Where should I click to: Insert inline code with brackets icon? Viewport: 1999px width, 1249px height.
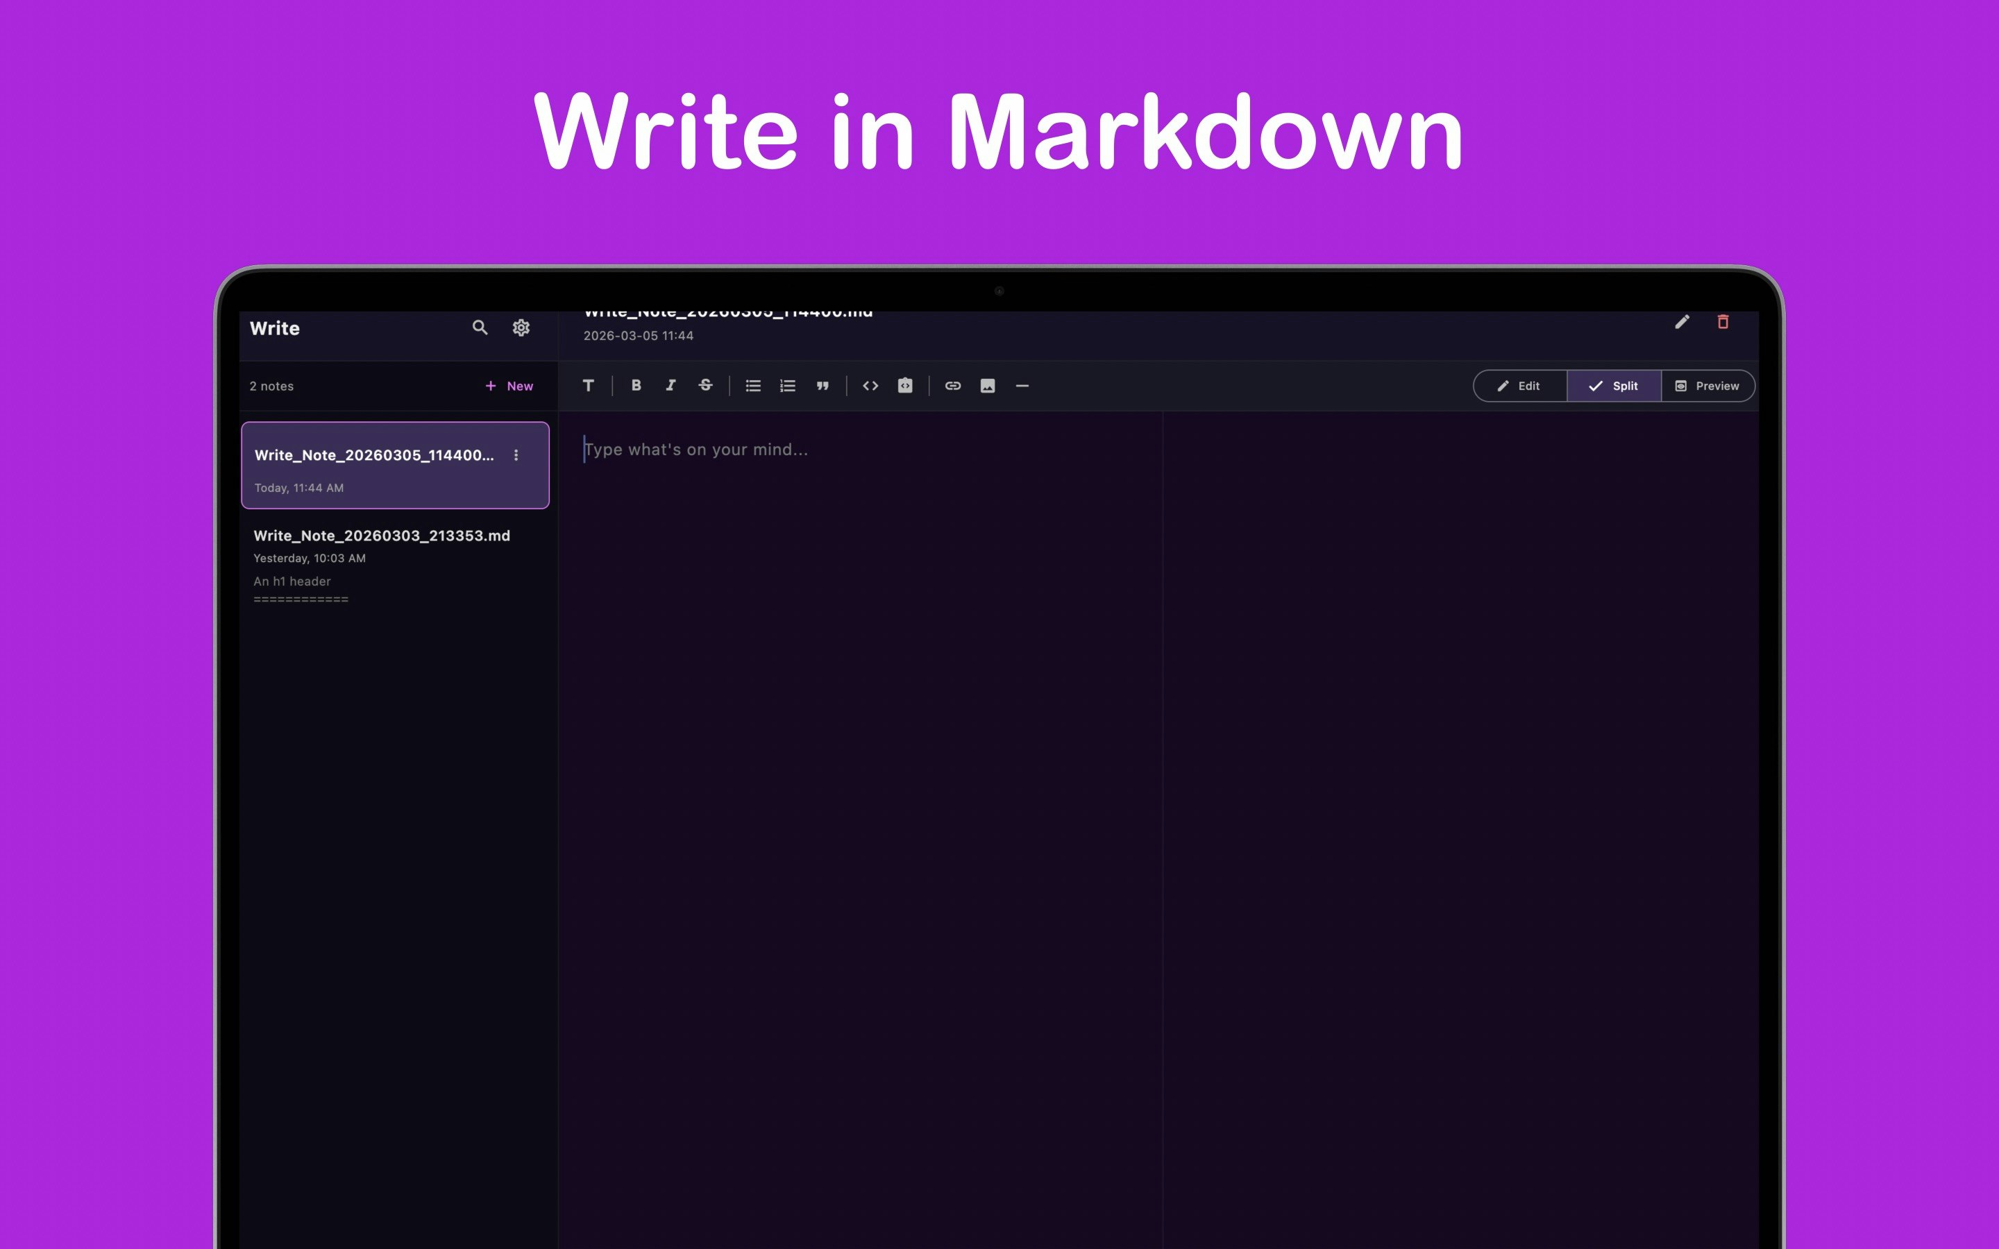pyautogui.click(x=870, y=386)
